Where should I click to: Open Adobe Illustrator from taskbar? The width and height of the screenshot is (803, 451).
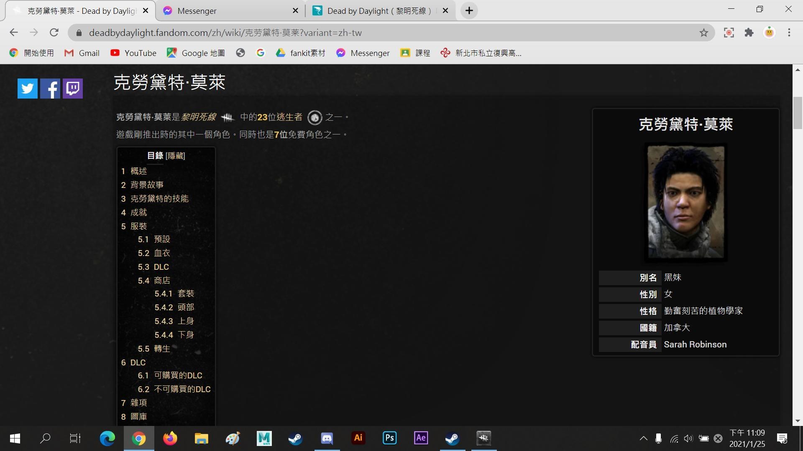[x=358, y=438]
